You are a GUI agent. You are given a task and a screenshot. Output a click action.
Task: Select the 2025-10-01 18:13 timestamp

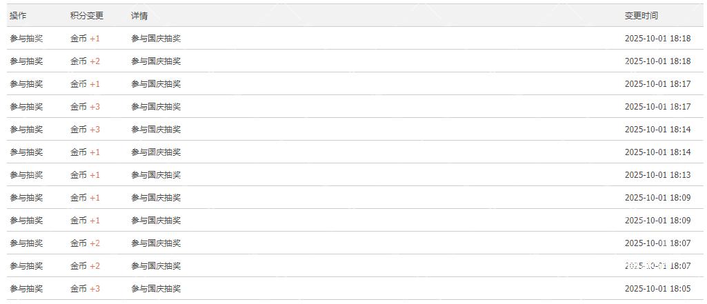click(657, 175)
